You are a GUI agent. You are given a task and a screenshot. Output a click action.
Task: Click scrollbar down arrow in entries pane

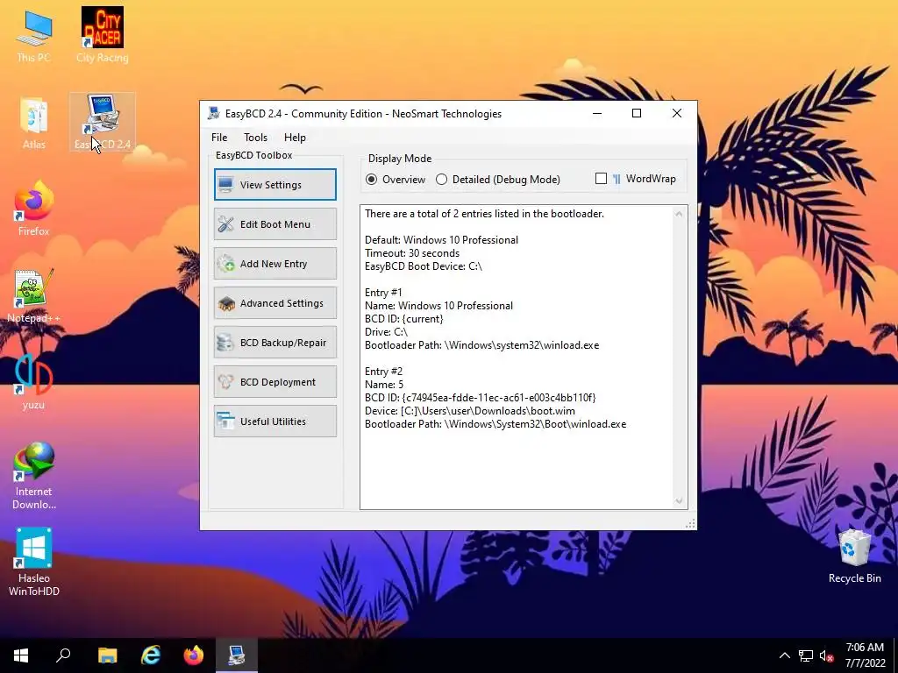[x=679, y=500]
